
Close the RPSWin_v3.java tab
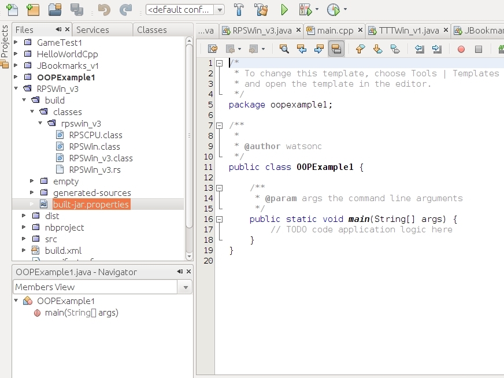pos(298,30)
